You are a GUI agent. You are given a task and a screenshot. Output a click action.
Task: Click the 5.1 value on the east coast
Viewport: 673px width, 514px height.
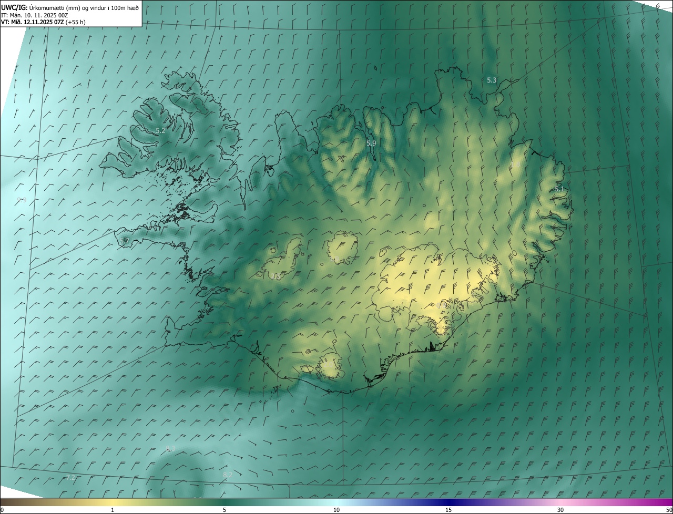(x=559, y=189)
